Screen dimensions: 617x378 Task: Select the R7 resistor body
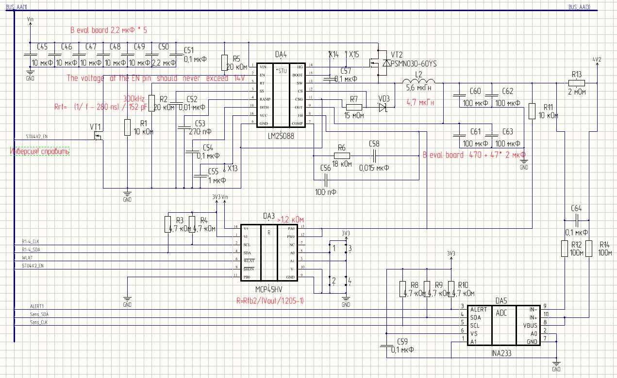tap(353, 107)
